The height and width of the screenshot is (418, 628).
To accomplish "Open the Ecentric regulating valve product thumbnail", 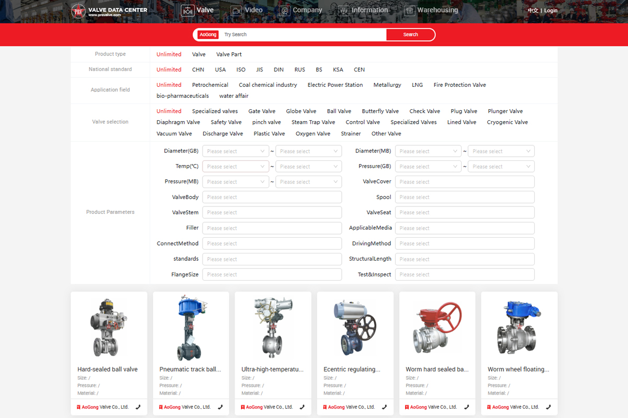I will point(355,328).
